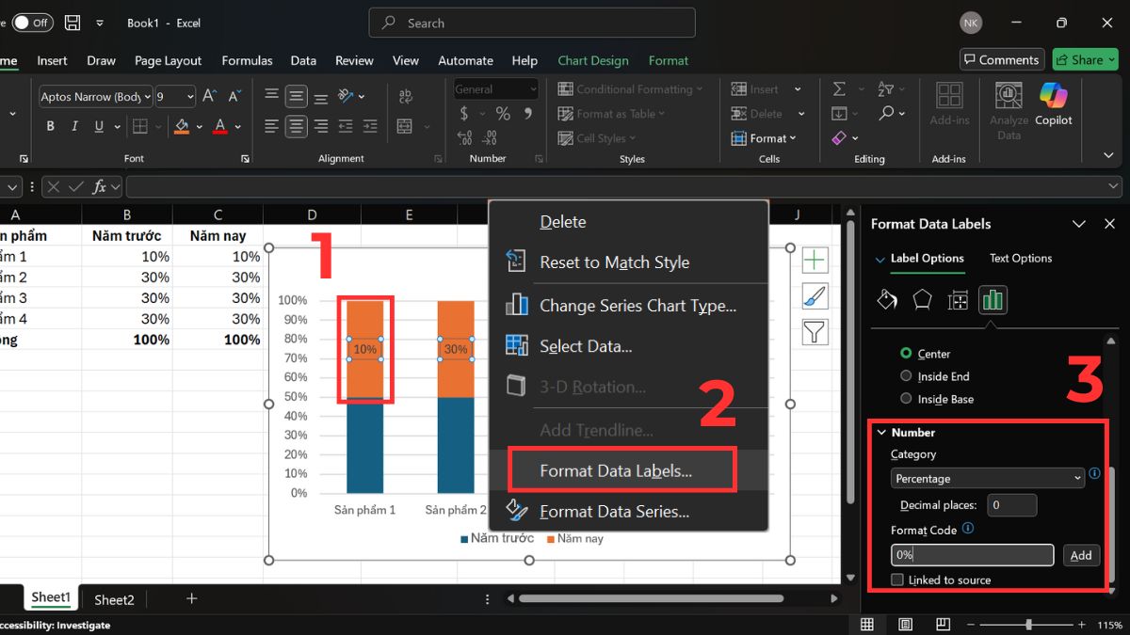Image resolution: width=1130 pixels, height=635 pixels.
Task: Switch to the Chart Design tab
Action: [x=592, y=60]
